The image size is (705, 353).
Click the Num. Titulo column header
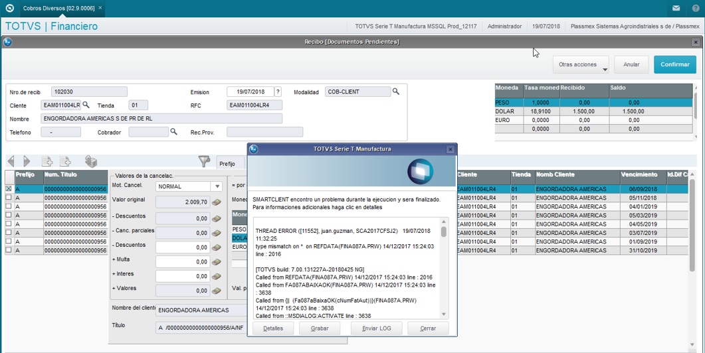(75, 177)
